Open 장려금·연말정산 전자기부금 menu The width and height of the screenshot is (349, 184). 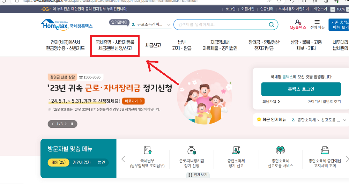point(264,45)
